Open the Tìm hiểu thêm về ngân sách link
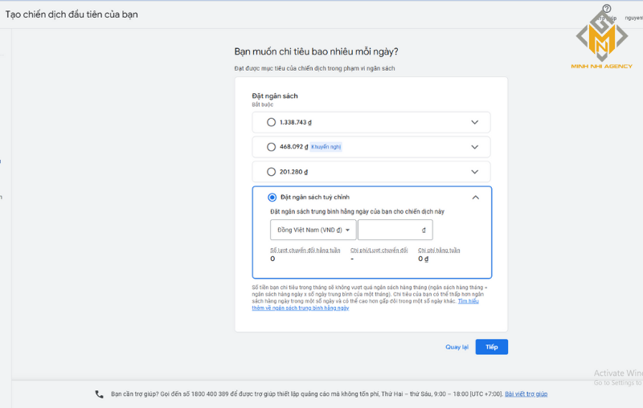 click(x=300, y=308)
